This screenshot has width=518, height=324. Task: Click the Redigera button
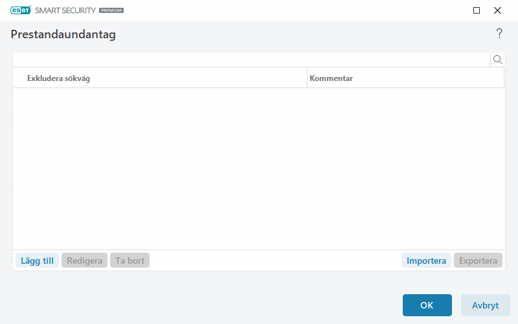[84, 260]
